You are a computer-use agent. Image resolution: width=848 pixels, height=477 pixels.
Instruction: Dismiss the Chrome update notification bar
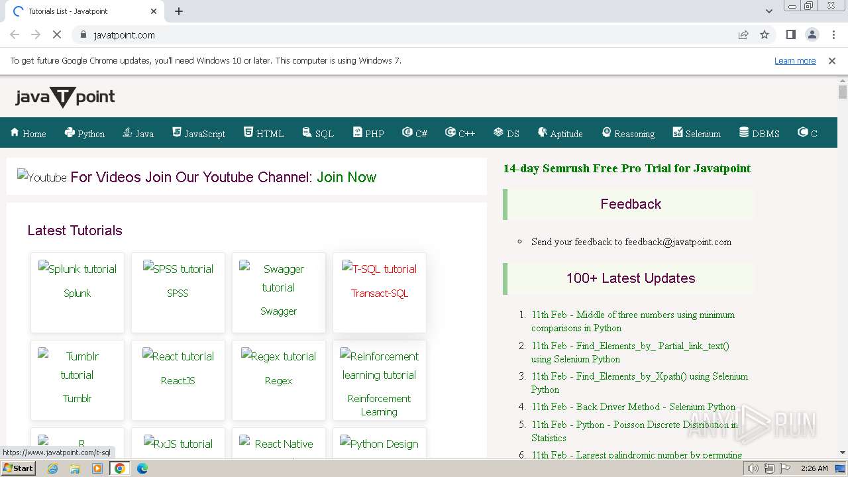832,61
